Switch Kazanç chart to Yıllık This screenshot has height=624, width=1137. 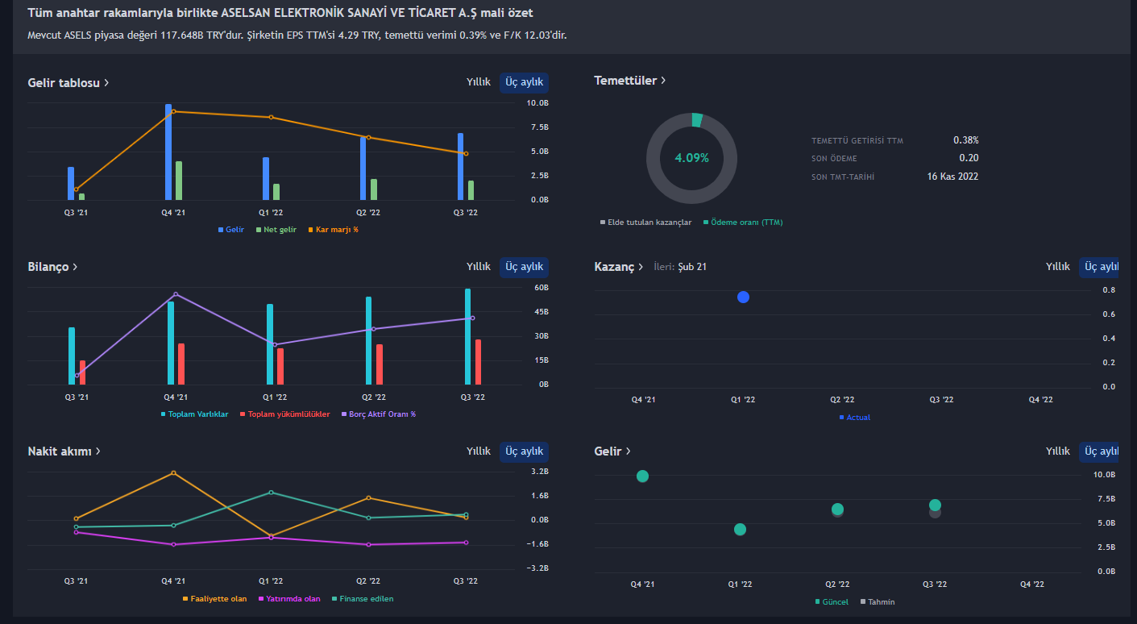coord(1058,267)
